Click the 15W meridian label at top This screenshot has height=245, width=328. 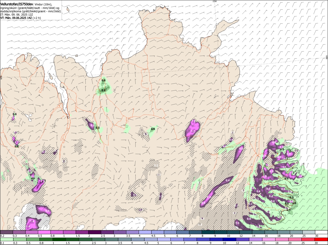pyautogui.click(x=214, y=1)
